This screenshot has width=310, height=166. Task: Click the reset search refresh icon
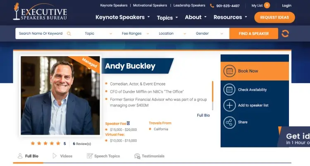285,33
